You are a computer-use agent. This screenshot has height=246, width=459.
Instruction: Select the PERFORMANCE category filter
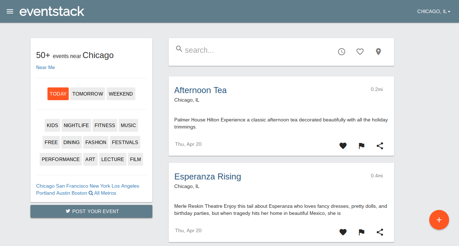tap(61, 159)
